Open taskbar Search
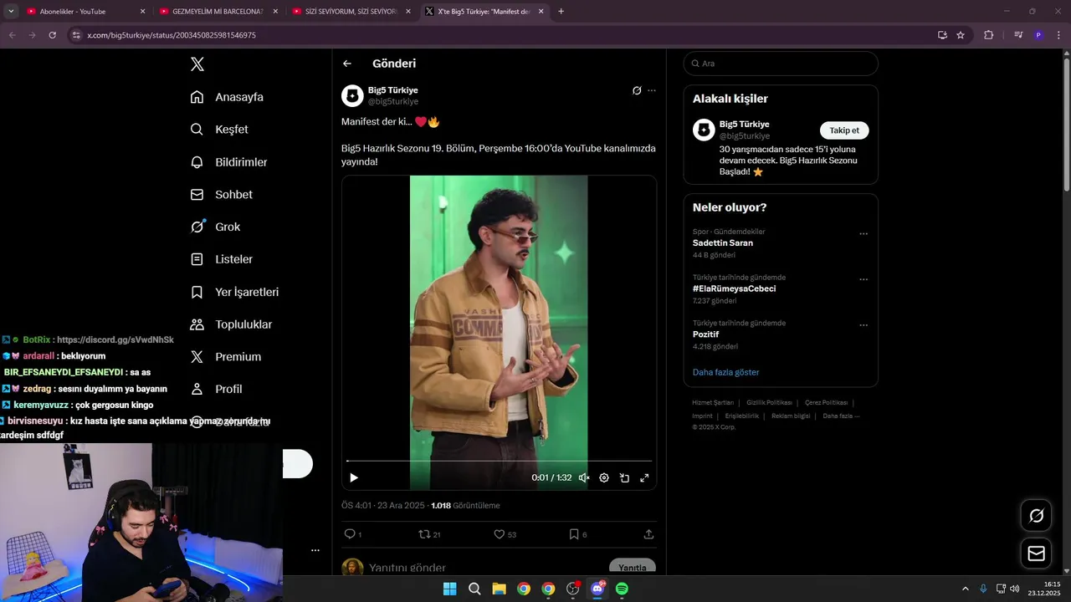The width and height of the screenshot is (1071, 602). pyautogui.click(x=474, y=589)
